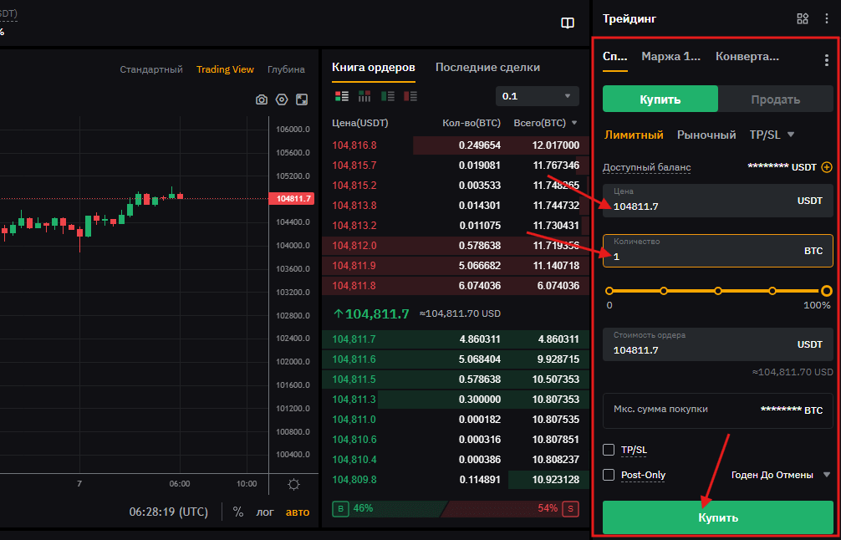Tick the Post-Only checkbox
841x540 pixels.
click(609, 475)
